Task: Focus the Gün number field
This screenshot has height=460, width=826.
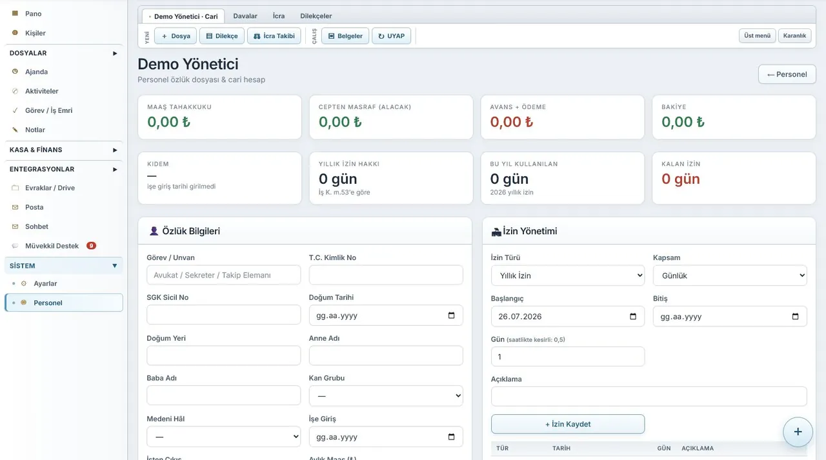Action: (x=568, y=357)
